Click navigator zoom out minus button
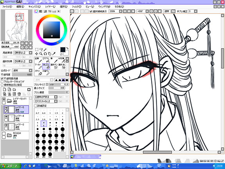 pyautogui.click(x=22, y=43)
